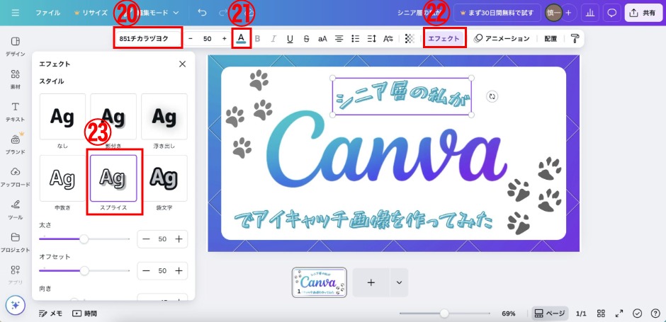This screenshot has width=666, height=322.
Task: Open the デザイン sidebar panel
Action: (16, 47)
